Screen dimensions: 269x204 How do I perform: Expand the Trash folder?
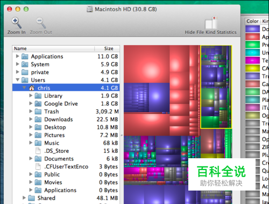point(31,111)
